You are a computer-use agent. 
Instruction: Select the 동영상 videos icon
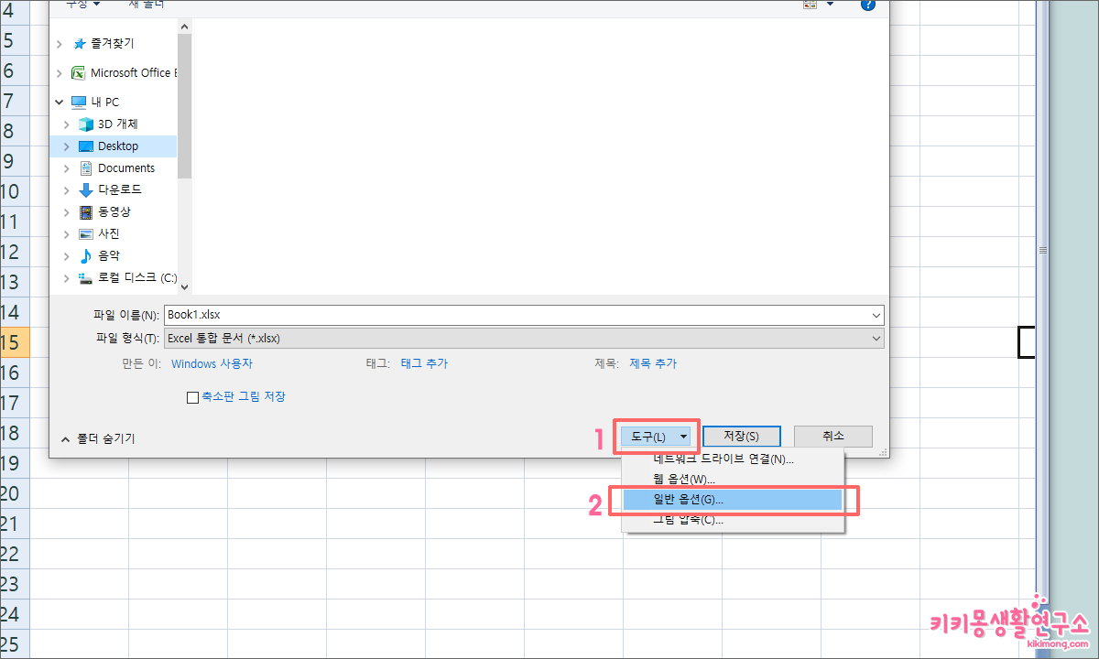[x=84, y=211]
